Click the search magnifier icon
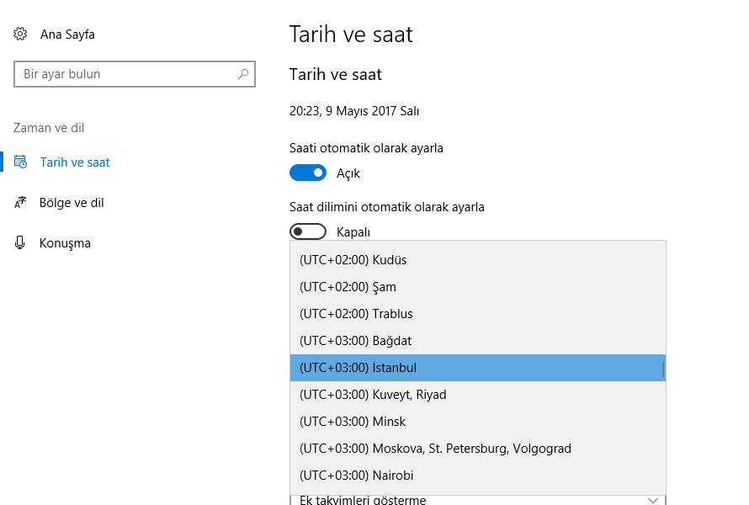The width and height of the screenshot is (749, 505). pyautogui.click(x=243, y=74)
